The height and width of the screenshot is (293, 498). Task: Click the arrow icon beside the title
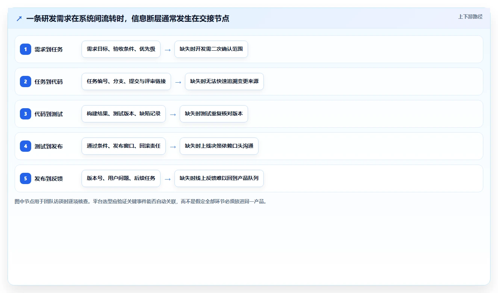pos(19,18)
